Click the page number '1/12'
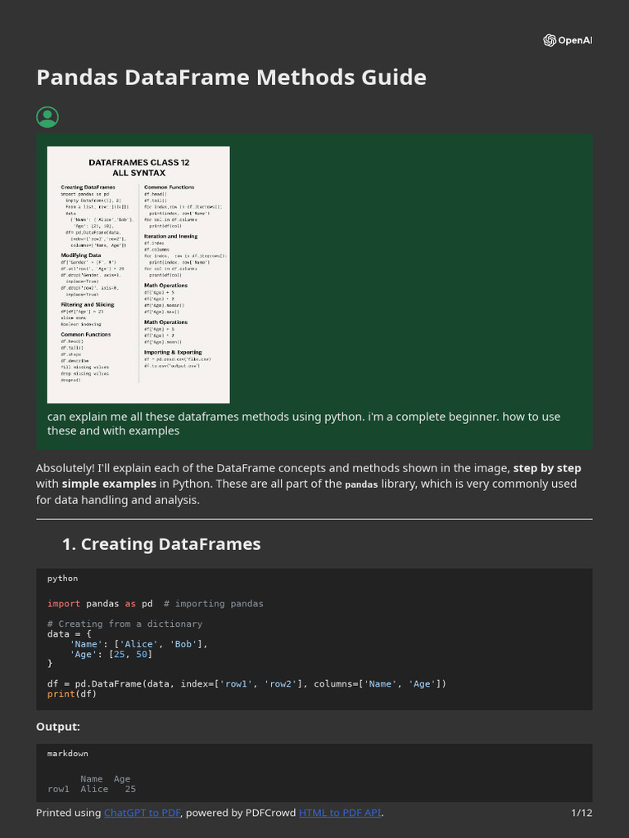This screenshot has width=629, height=838. [581, 813]
